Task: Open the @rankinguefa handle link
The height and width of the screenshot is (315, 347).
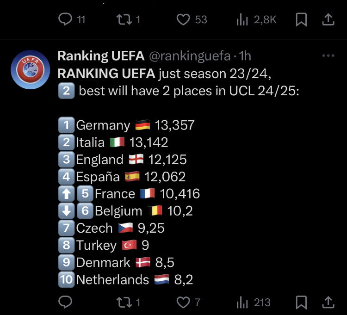Action: coord(189,56)
